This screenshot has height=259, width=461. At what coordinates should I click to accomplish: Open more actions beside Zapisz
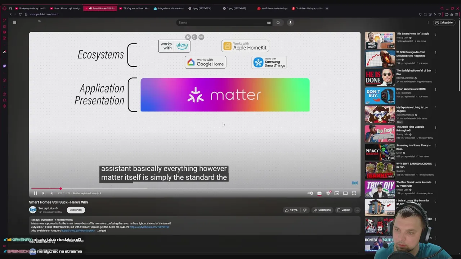coord(357,210)
